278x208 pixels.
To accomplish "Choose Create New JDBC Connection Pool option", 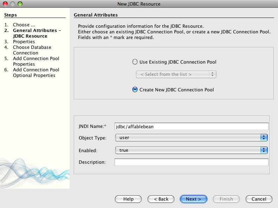I will (135, 90).
